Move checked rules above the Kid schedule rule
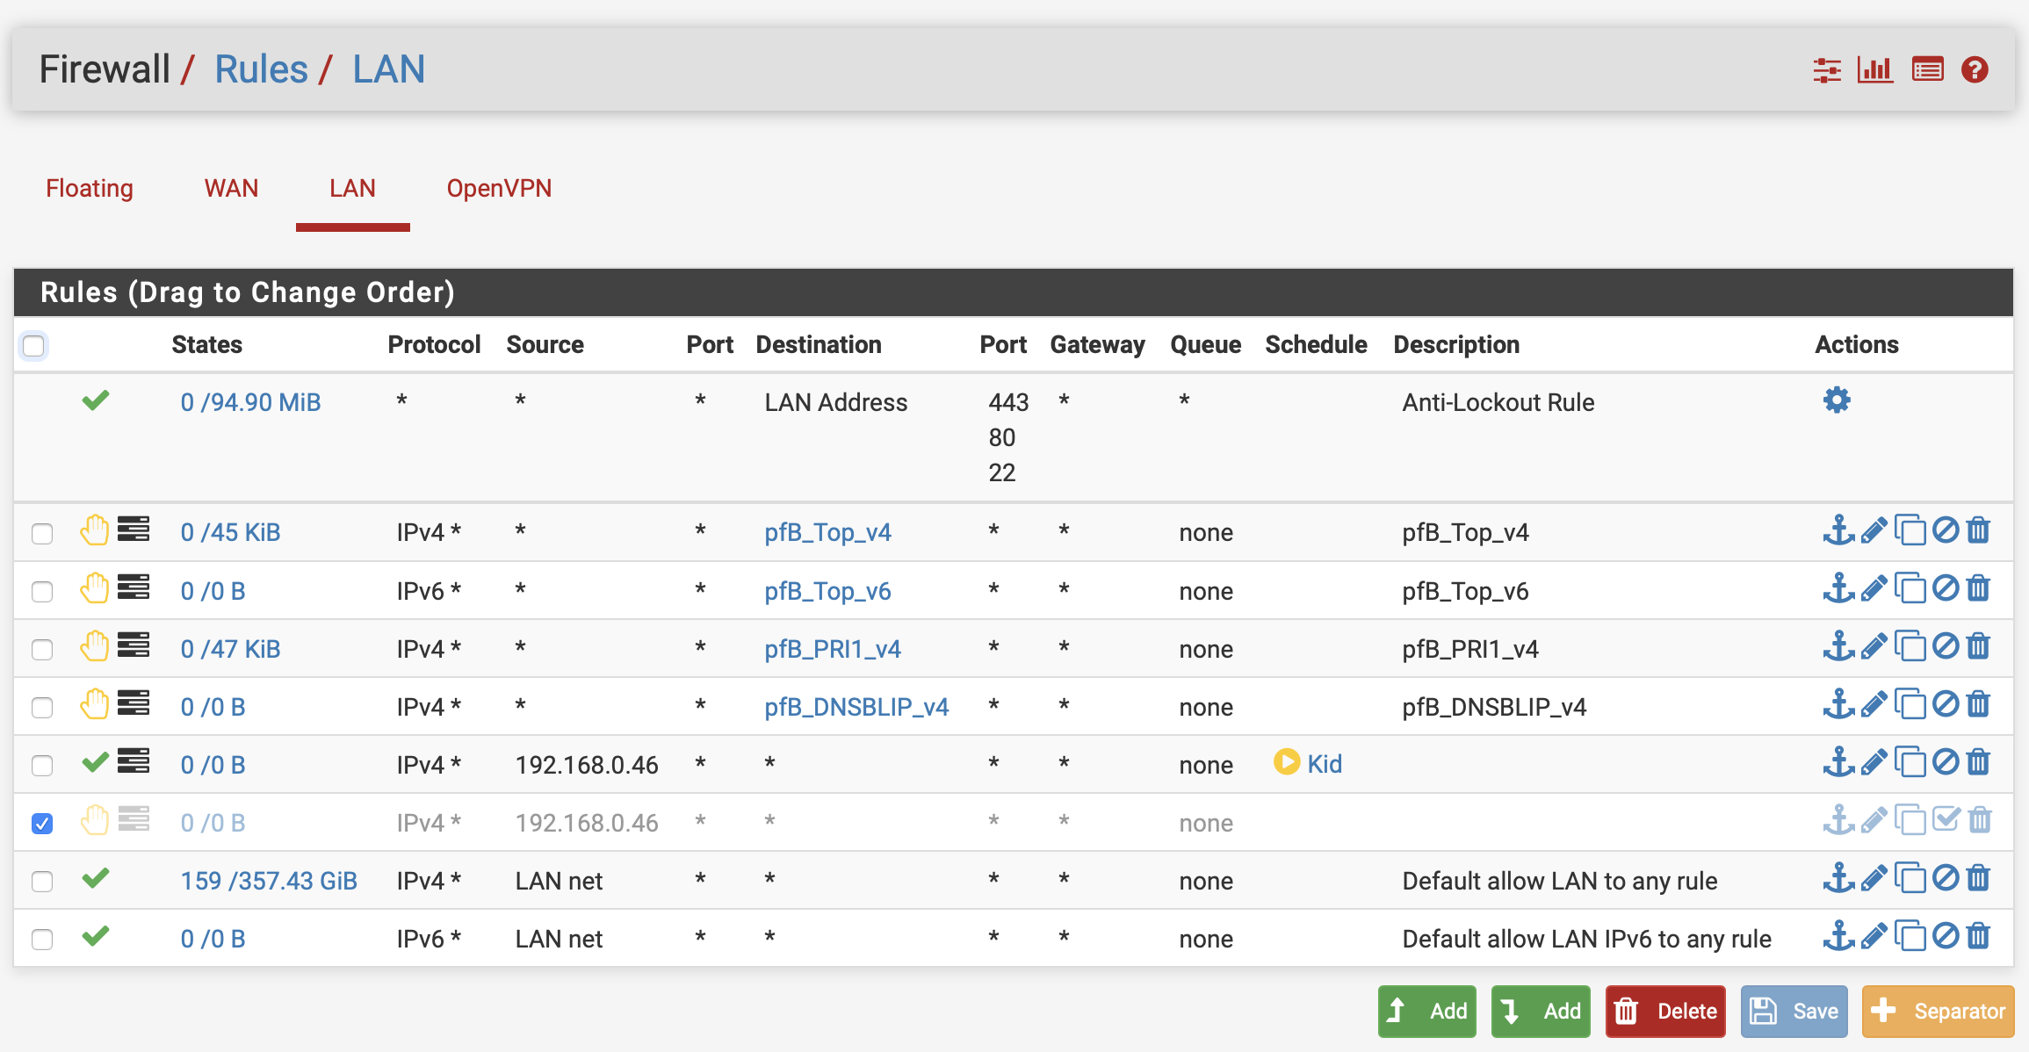The height and width of the screenshot is (1052, 2029). pyautogui.click(x=1838, y=762)
